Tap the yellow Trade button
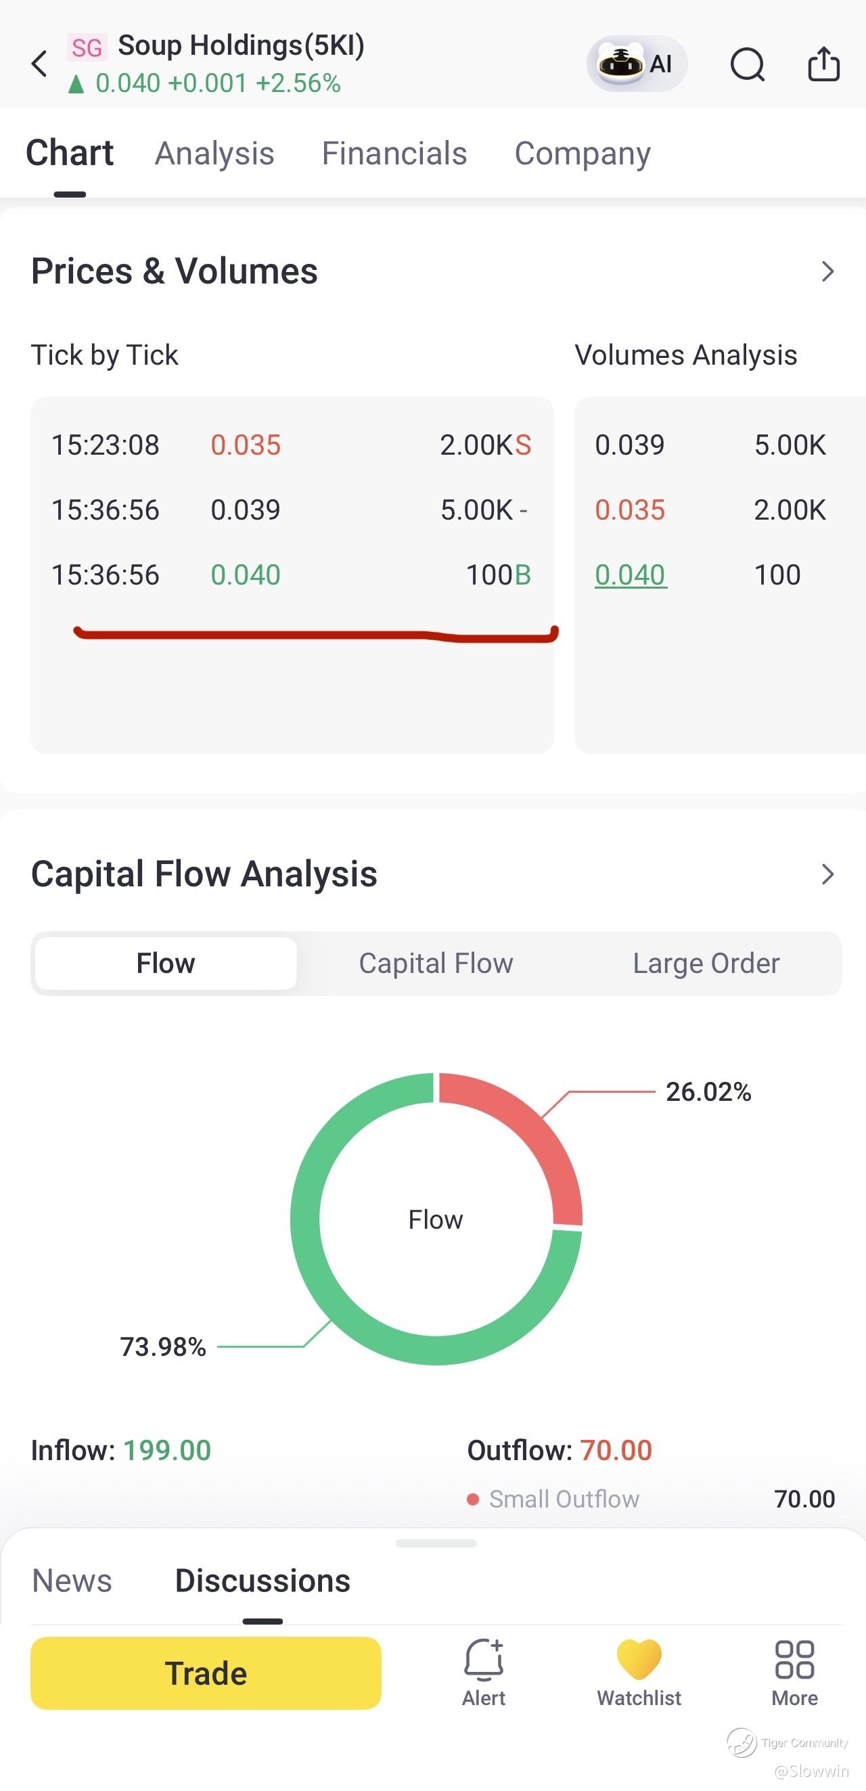The height and width of the screenshot is (1791, 866). tap(206, 1673)
